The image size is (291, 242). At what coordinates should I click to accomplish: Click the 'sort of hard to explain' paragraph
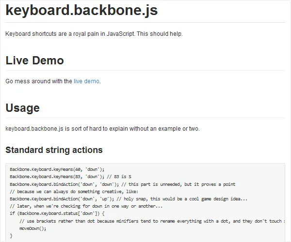(x=102, y=129)
